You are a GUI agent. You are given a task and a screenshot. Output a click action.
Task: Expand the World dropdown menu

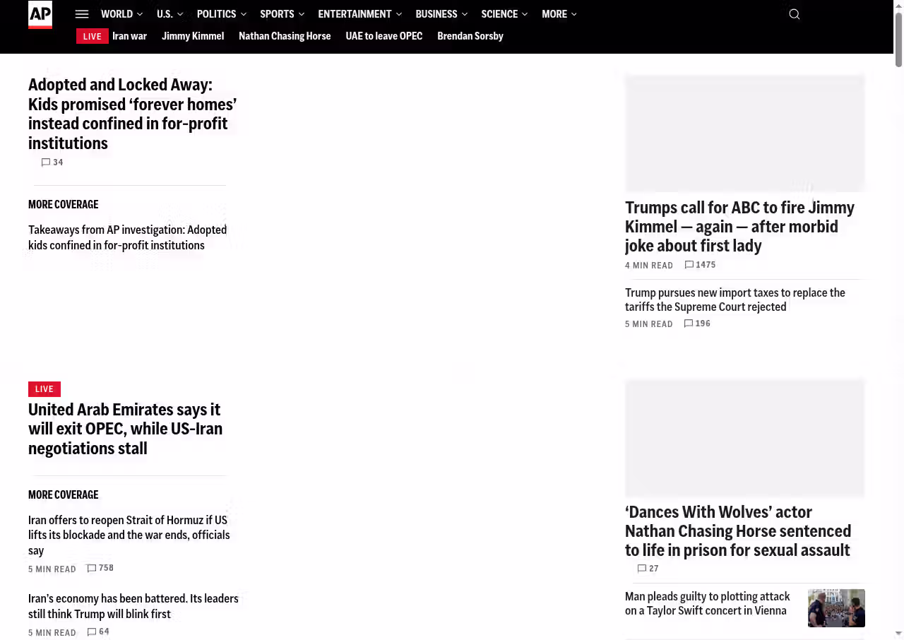point(121,14)
